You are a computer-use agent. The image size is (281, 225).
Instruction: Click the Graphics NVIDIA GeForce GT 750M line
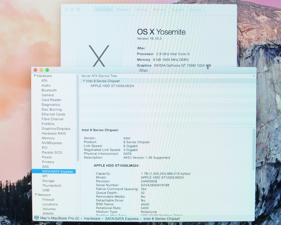[x=174, y=65]
